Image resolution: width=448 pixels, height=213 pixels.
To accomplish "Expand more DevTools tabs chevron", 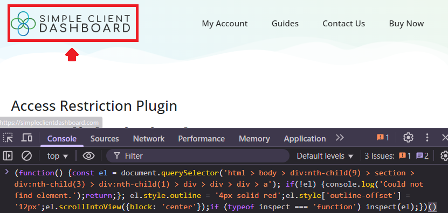I will click(340, 138).
